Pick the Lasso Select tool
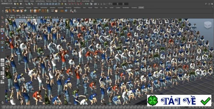The image size is (214, 109). point(2,22)
